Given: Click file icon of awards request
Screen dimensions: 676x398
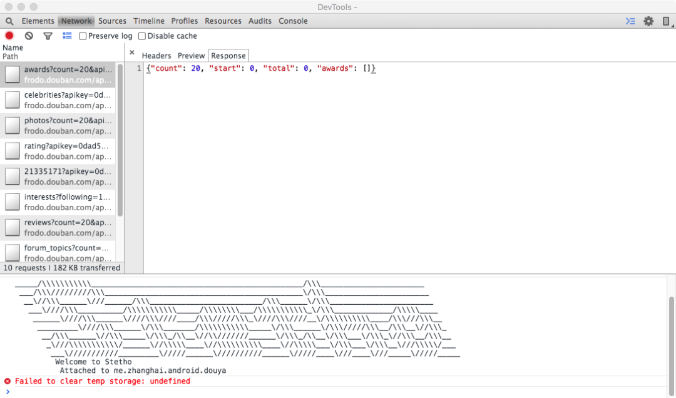Looking at the screenshot, I should (x=12, y=74).
